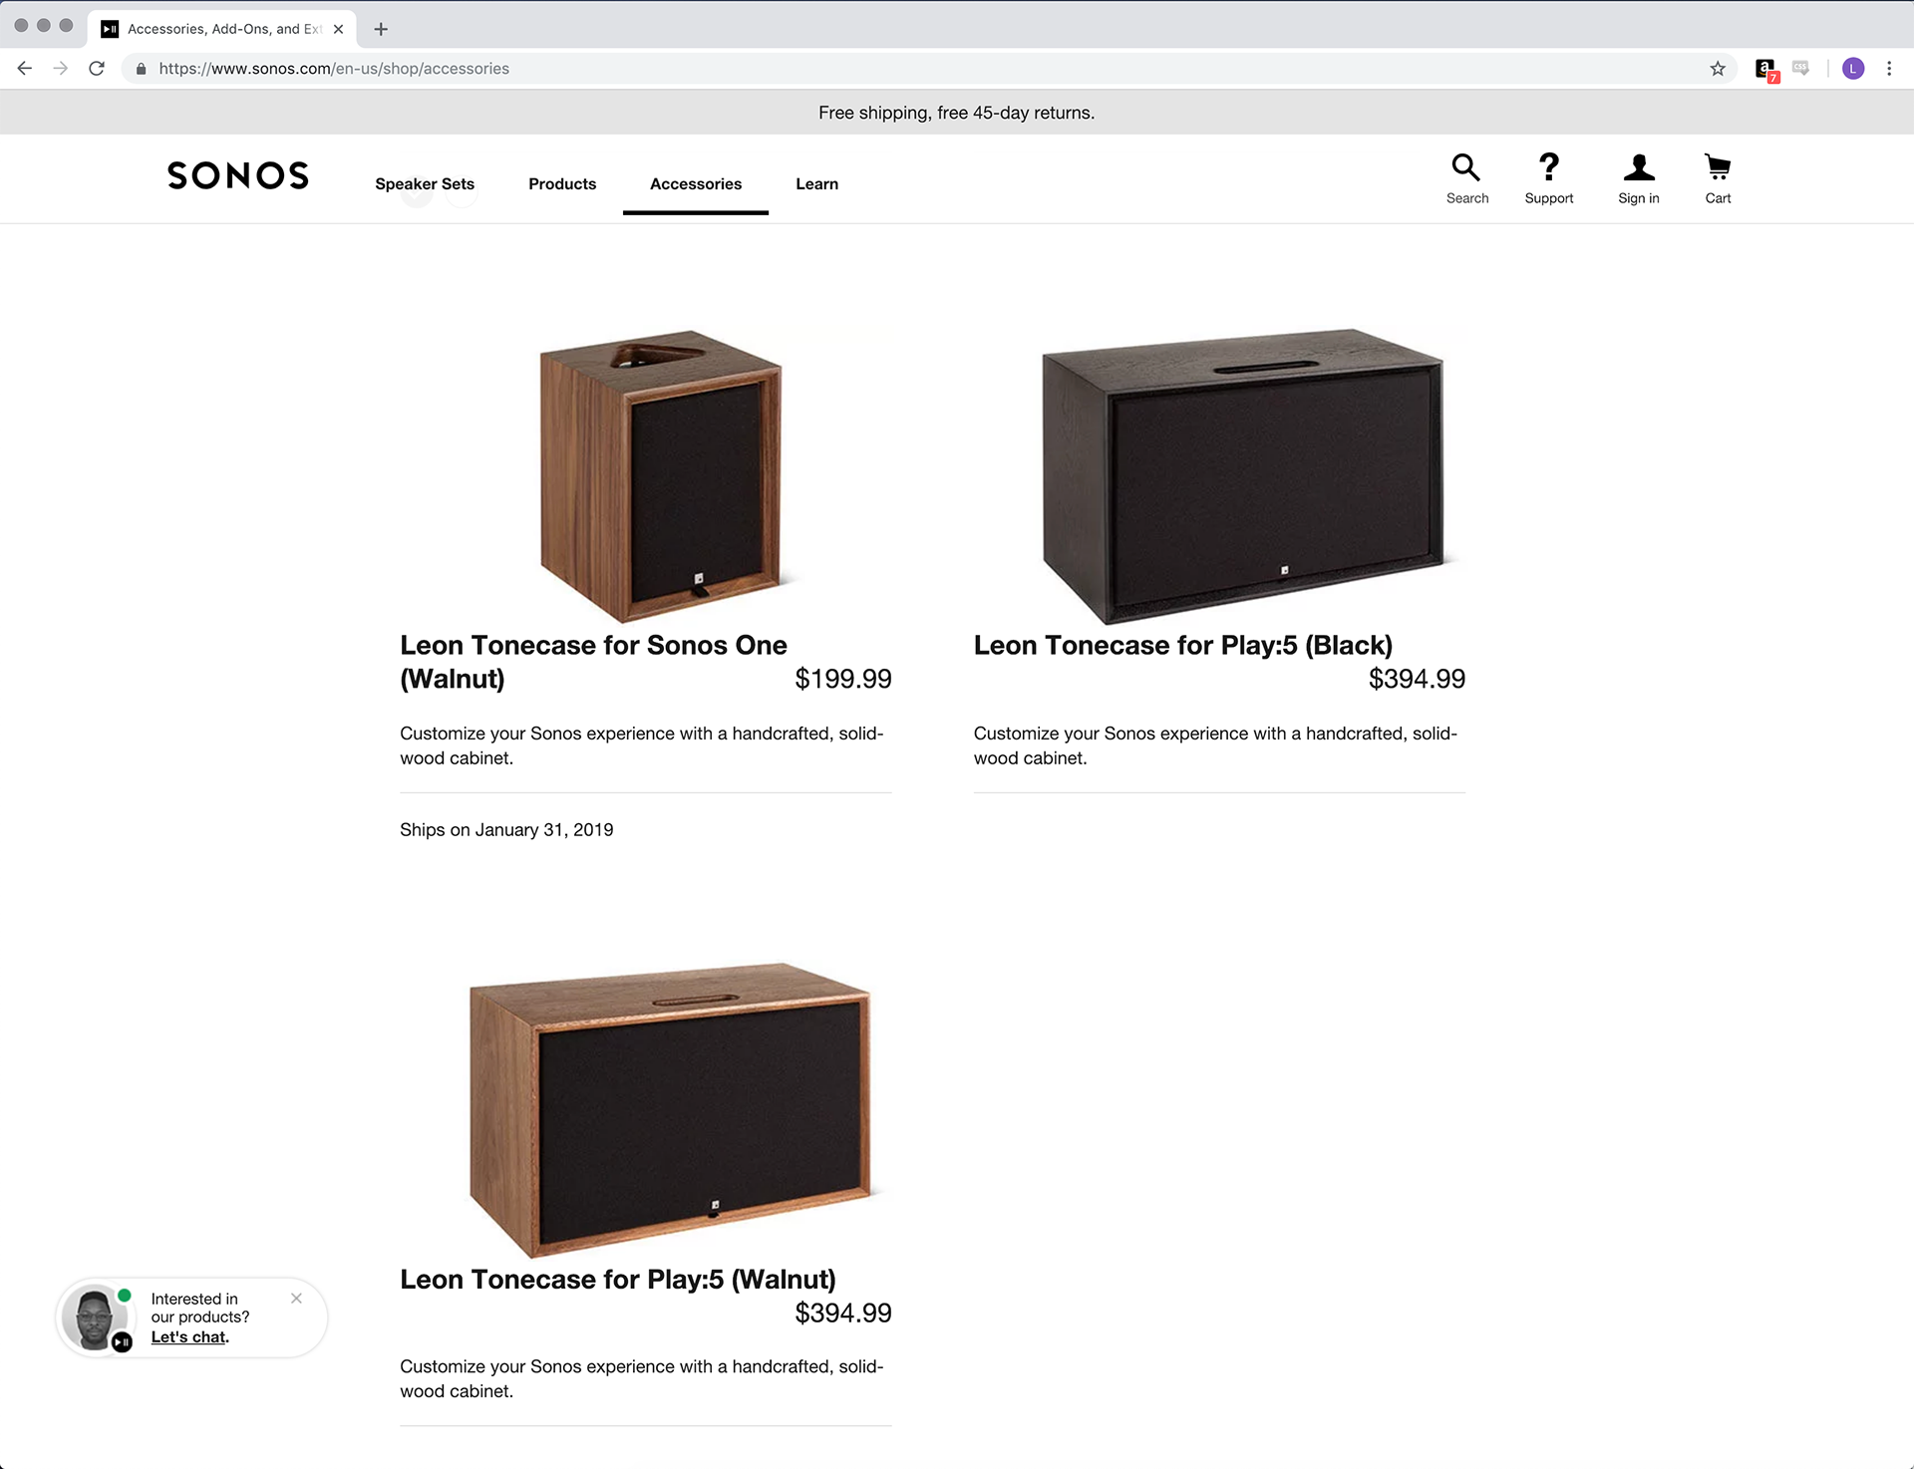This screenshot has height=1469, width=1914.
Task: Click the gray chat extension icon
Action: (1800, 69)
